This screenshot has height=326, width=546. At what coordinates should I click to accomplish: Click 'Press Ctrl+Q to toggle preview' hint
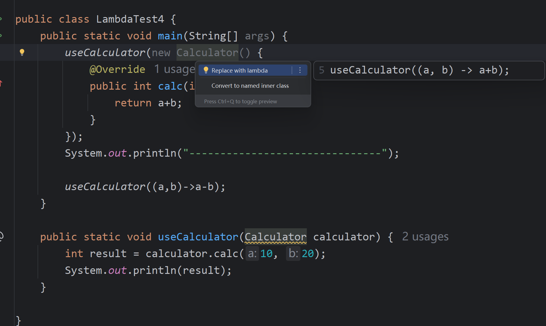[240, 101]
